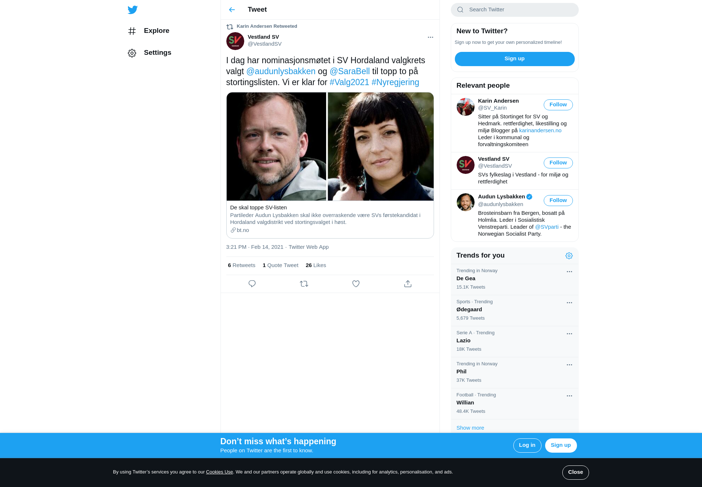Show more trends
This screenshot has width=702, height=487.
(x=470, y=428)
